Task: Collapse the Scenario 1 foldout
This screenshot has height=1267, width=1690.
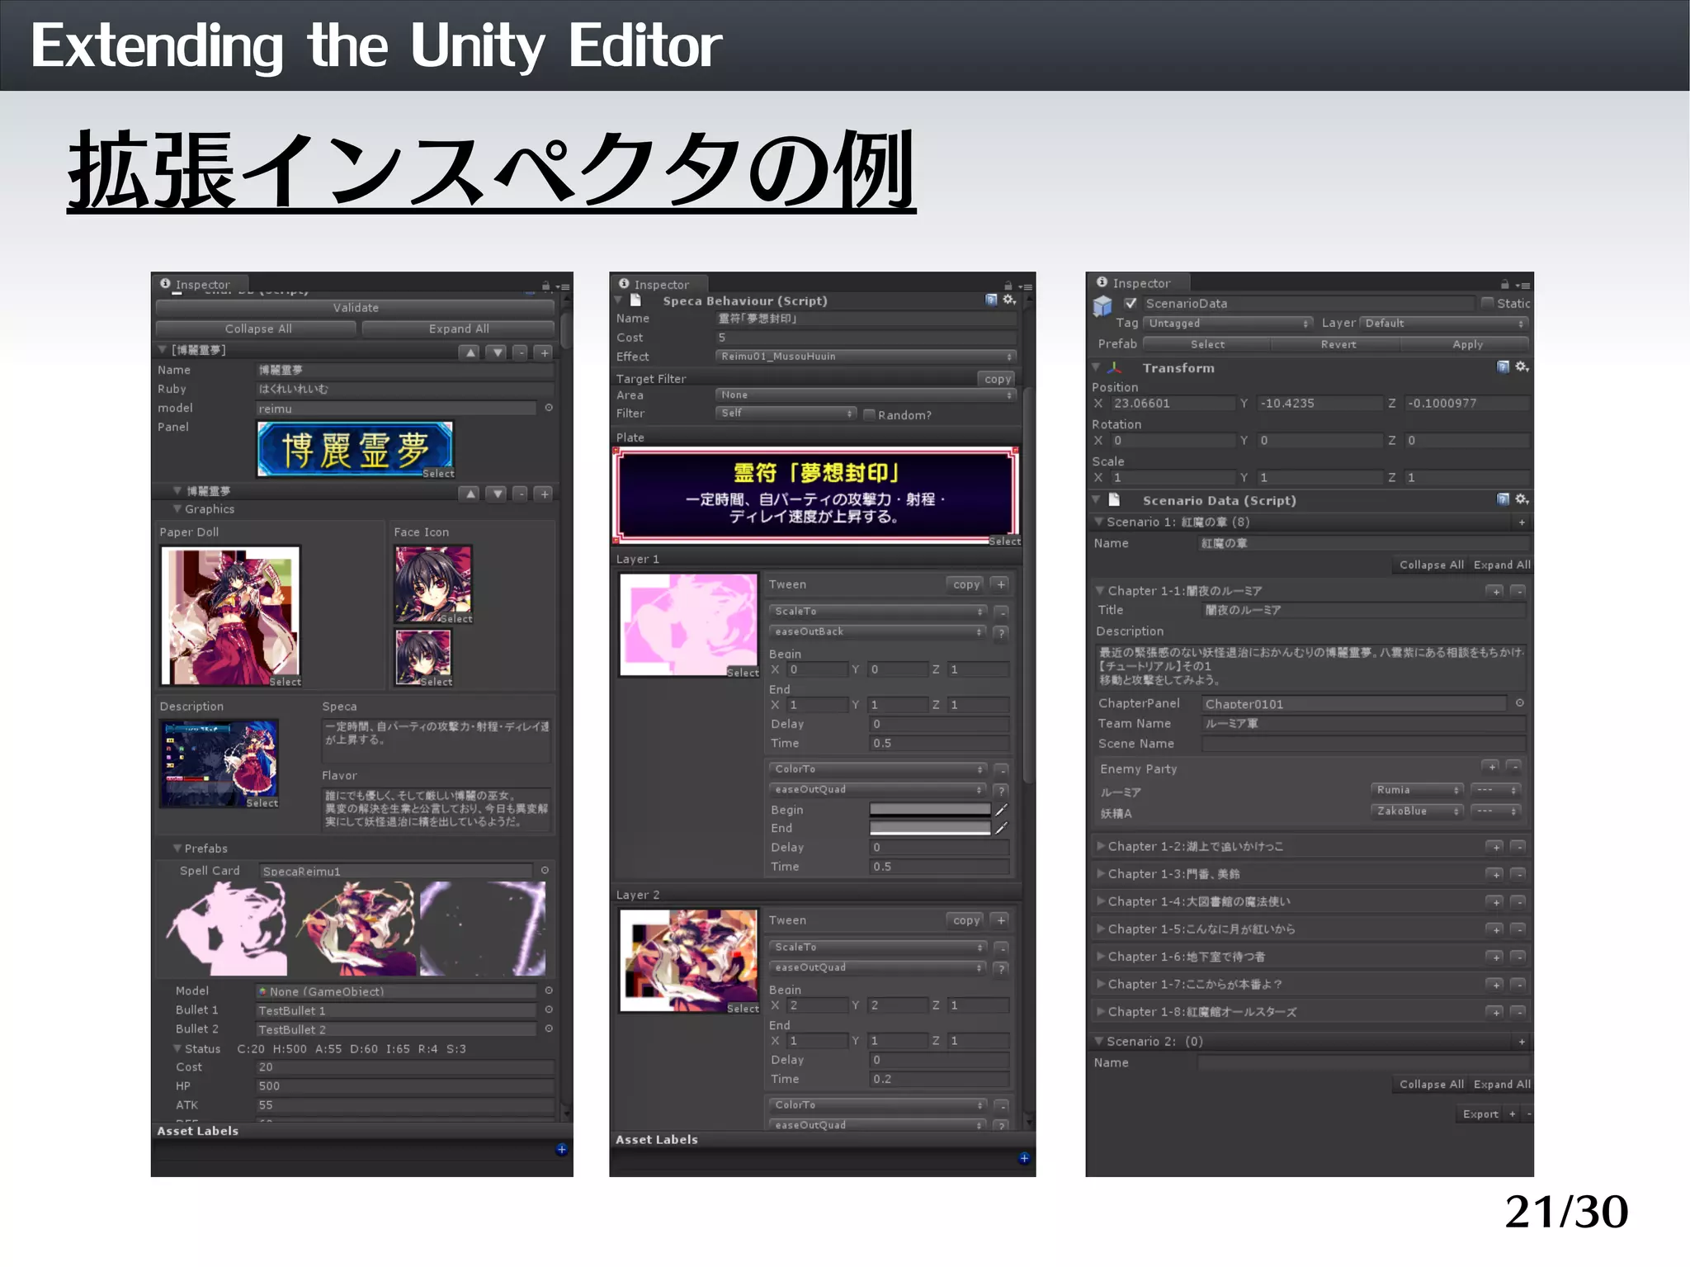Action: point(1098,522)
